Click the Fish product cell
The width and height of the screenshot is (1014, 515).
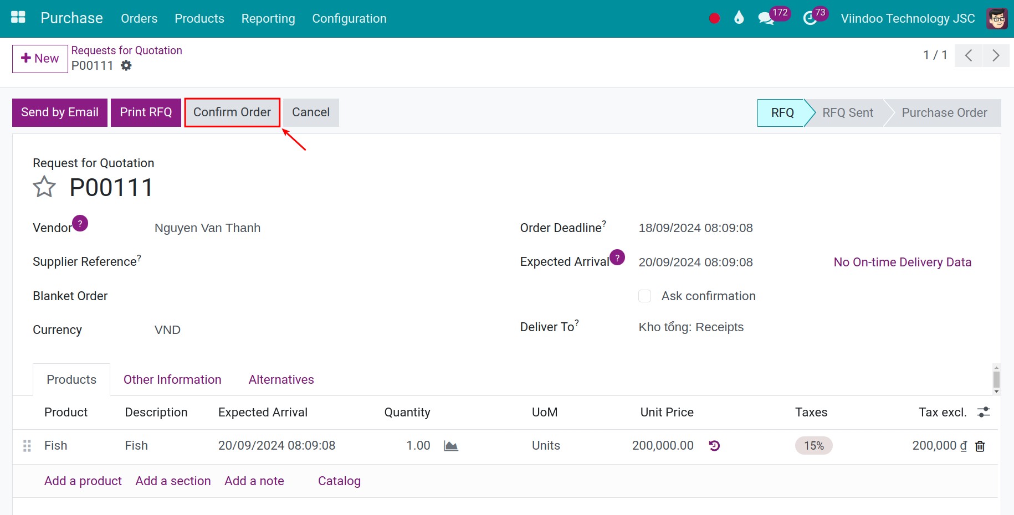click(x=55, y=446)
